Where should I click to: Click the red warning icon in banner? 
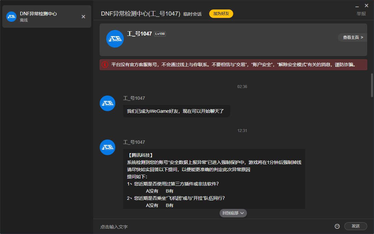tap(105, 65)
